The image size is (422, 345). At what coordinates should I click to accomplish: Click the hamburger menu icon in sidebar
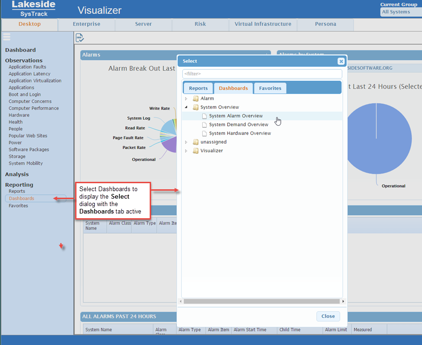7,37
